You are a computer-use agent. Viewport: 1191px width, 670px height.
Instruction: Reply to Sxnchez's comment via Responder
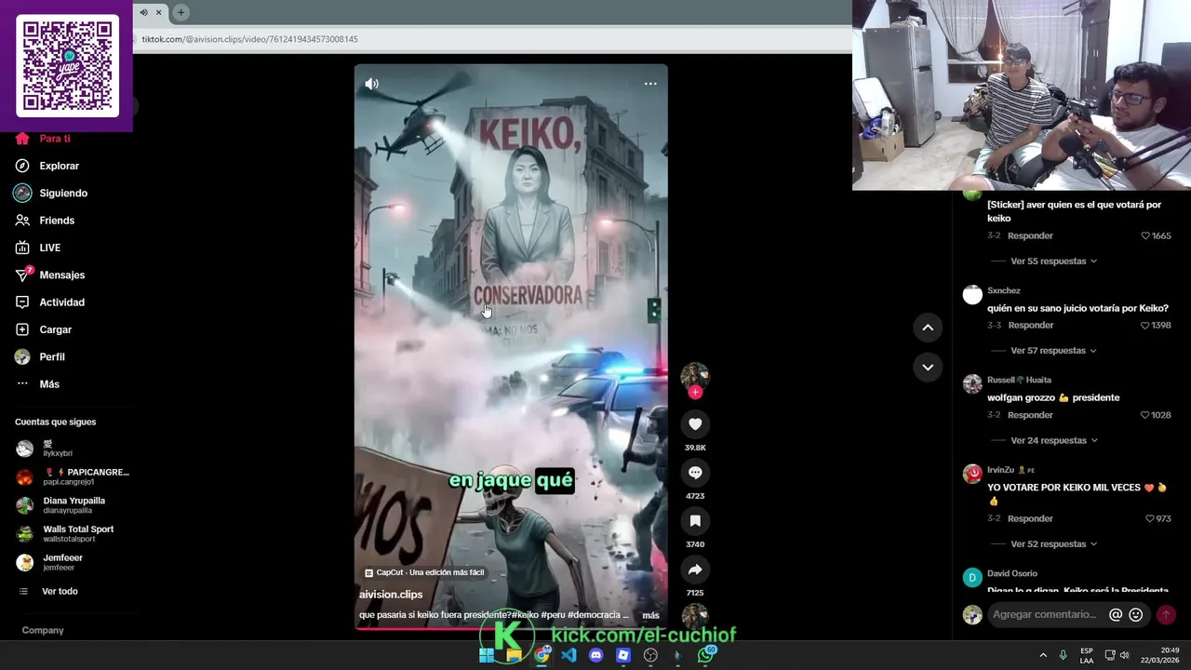1031,325
